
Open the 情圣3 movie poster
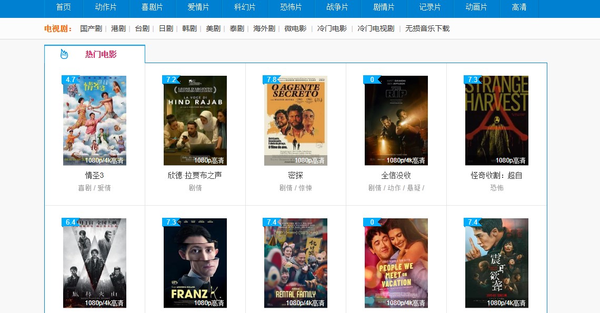(x=95, y=120)
